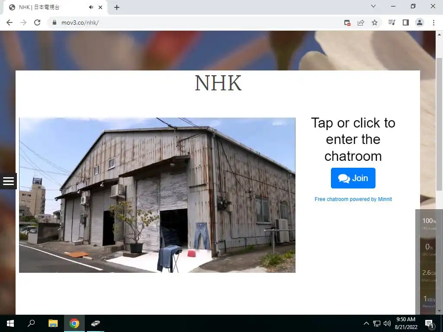The width and height of the screenshot is (443, 332).
Task: Click the scrollbar up arrow
Action: (x=439, y=35)
